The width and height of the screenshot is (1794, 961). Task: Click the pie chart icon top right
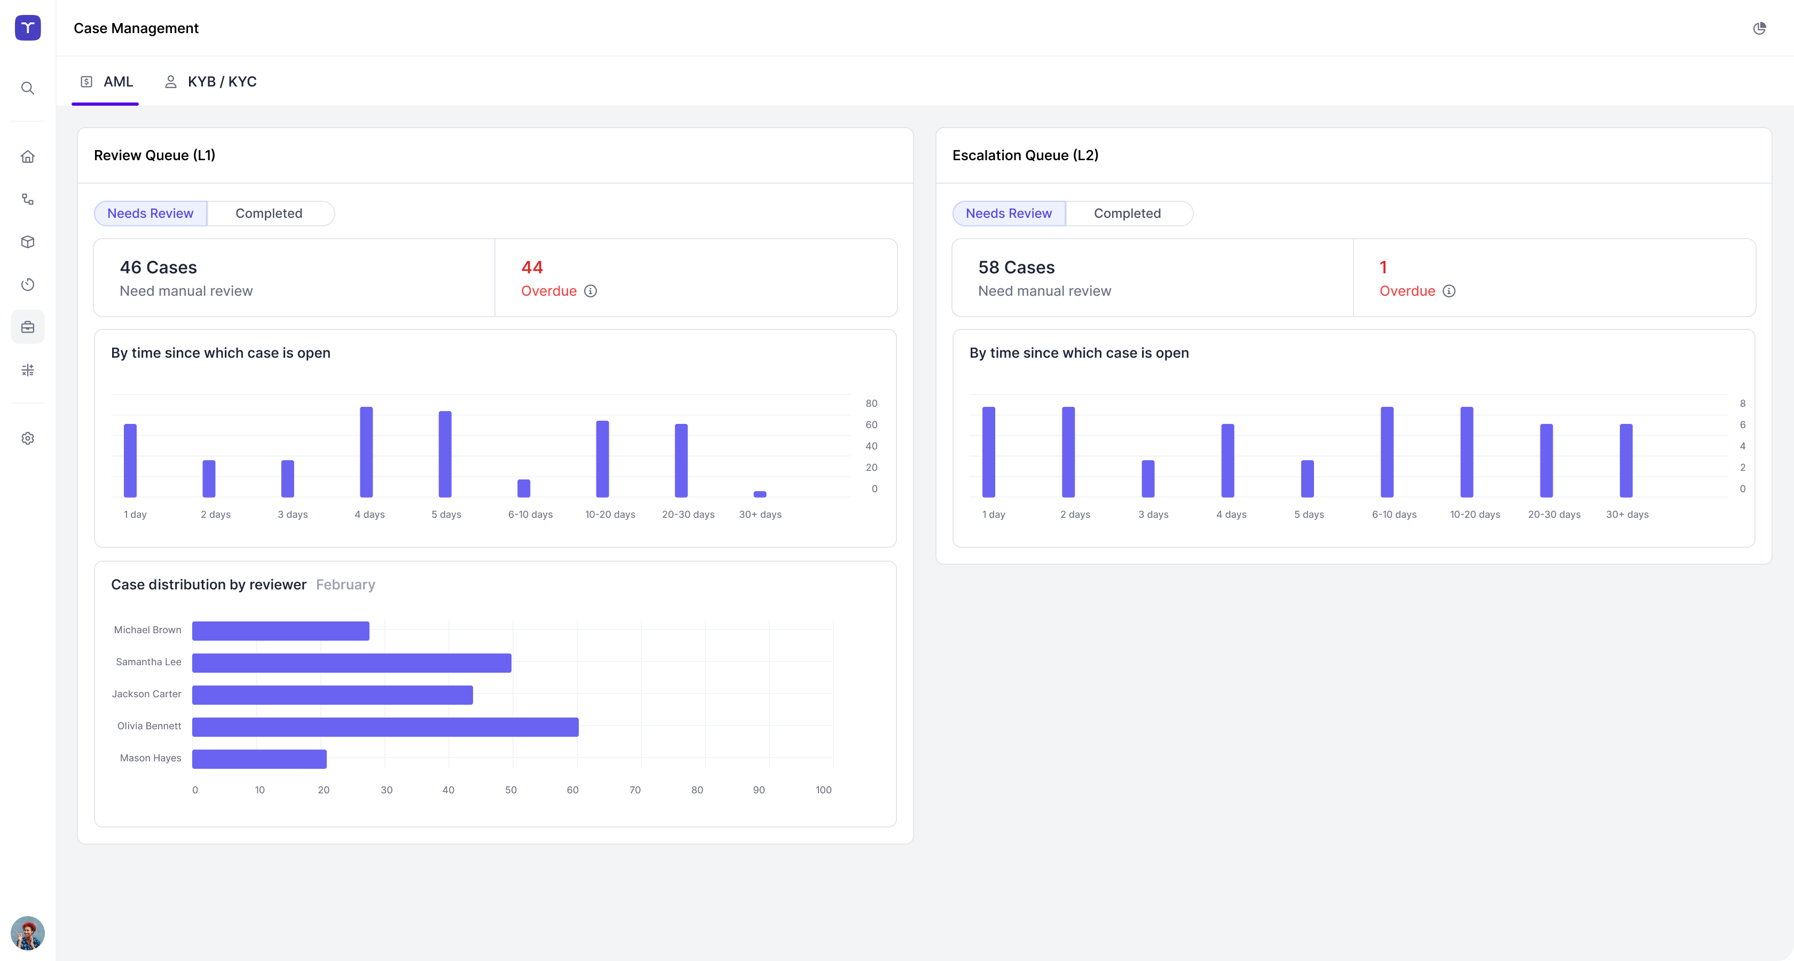(1759, 28)
